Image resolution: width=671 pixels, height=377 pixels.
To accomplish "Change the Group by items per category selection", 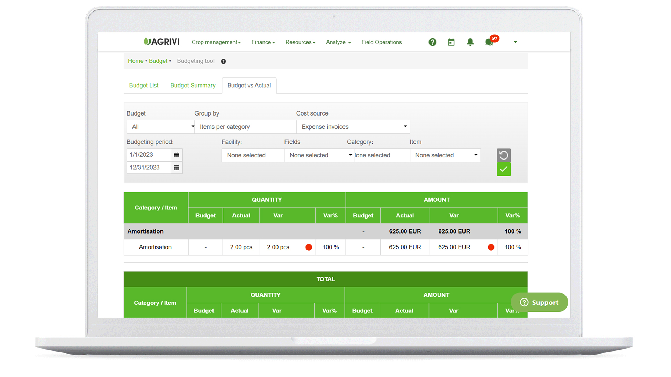I will [x=245, y=127].
